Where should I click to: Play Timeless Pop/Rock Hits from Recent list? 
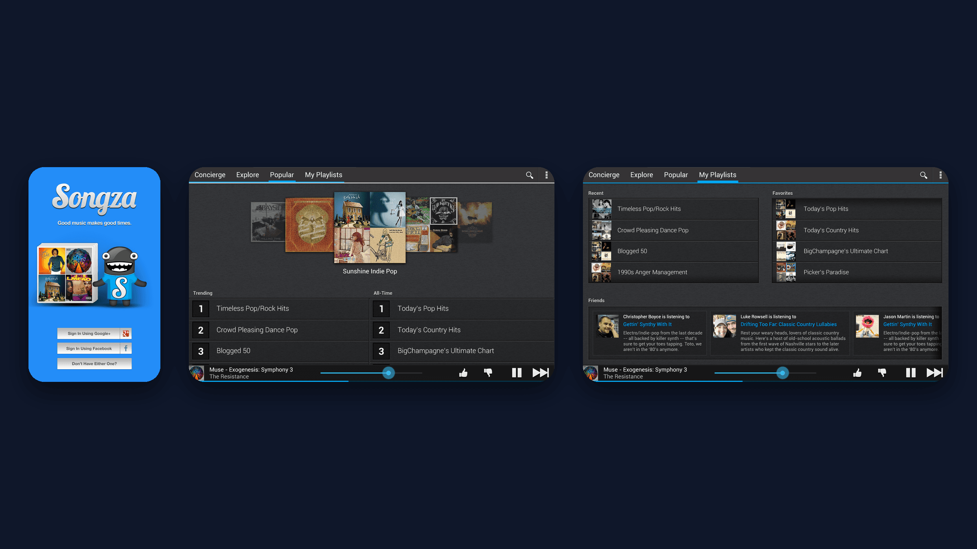click(x=673, y=209)
